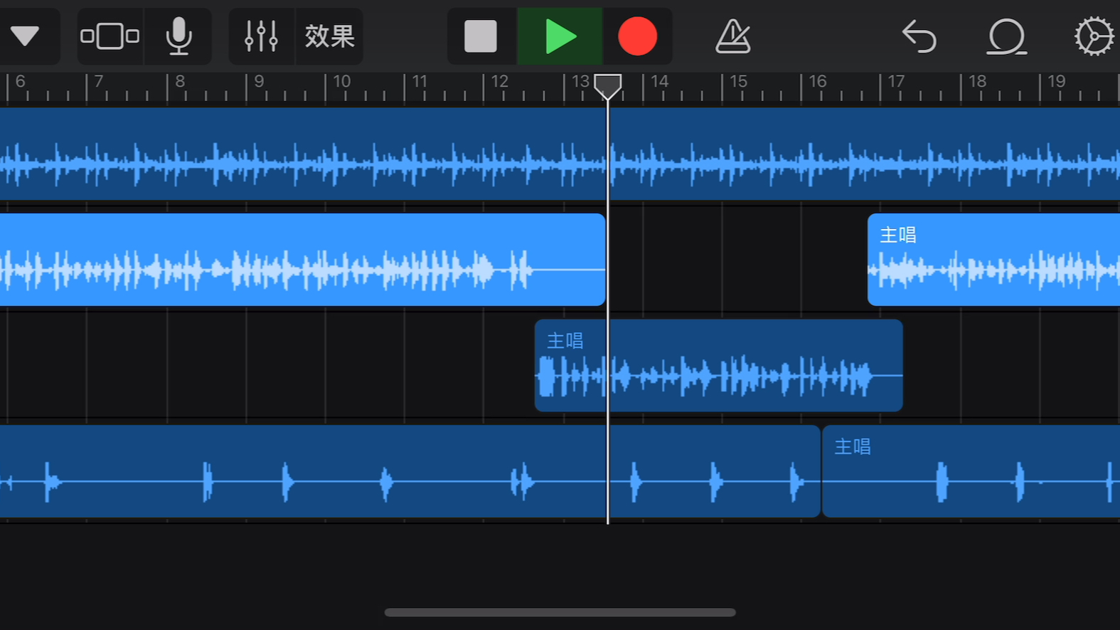The image size is (1120, 630).
Task: Select the top backing track audio region
Action: coord(560,154)
